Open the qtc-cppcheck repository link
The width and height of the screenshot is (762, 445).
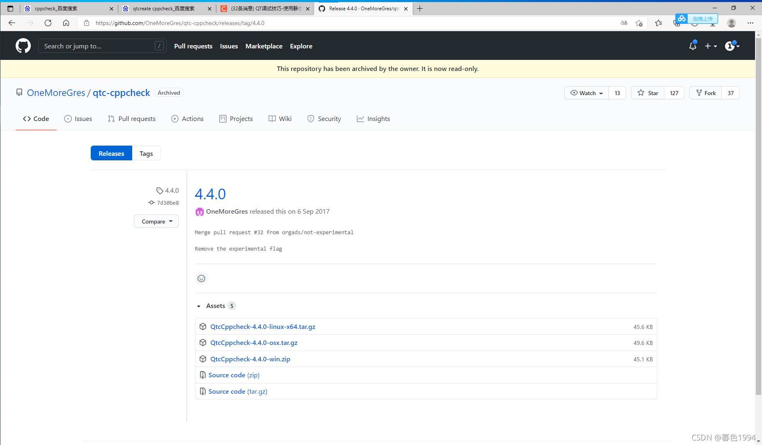[x=121, y=93]
